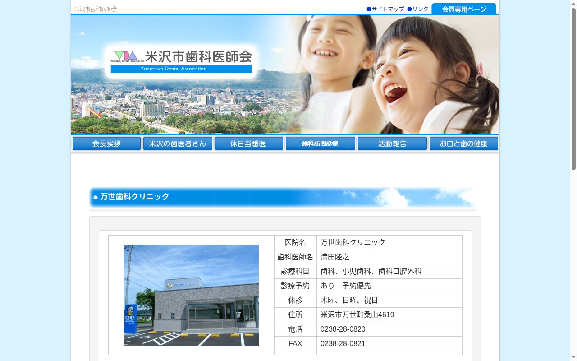Screen dimensions: 577x361
Task: Click the 休診 row label
Action: point(295,301)
